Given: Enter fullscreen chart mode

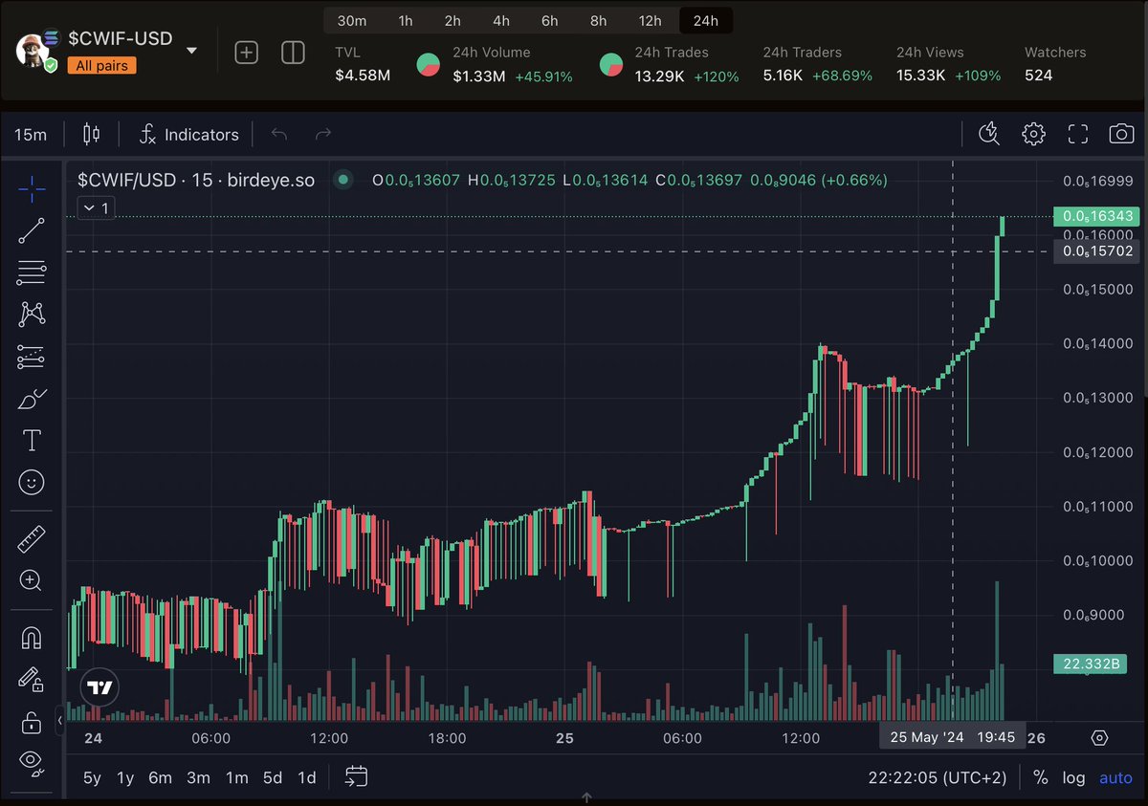Looking at the screenshot, I should (1078, 134).
